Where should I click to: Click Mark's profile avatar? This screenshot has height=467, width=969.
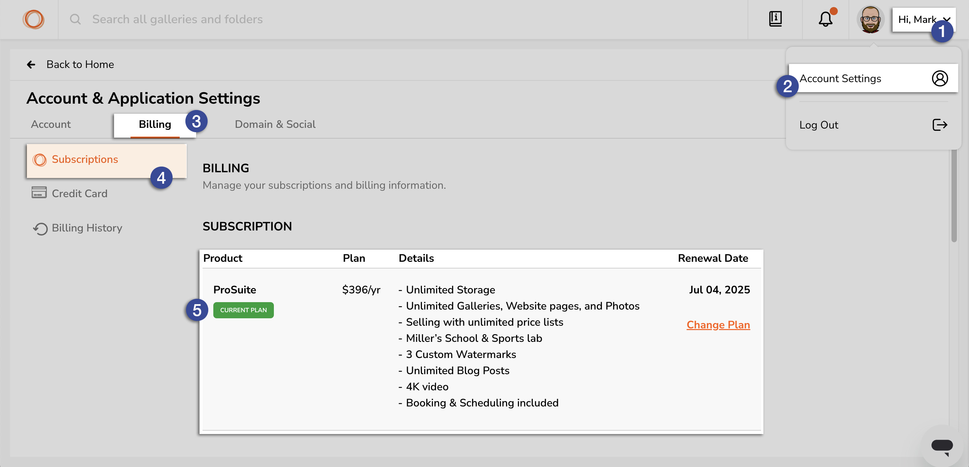pyautogui.click(x=870, y=20)
